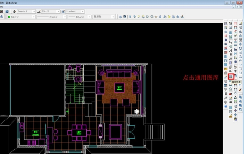Open the ByLayer lineweight dropdown
Viewport: 244px width, 154px height.
pyautogui.click(x=90, y=17)
